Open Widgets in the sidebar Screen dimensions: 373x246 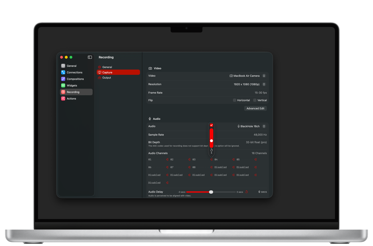pyautogui.click(x=76, y=85)
